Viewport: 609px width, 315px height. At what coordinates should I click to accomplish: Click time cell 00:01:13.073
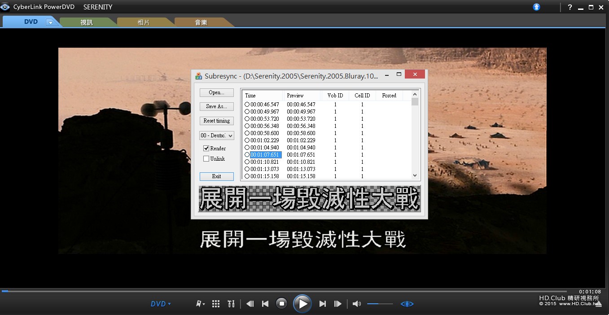click(x=265, y=169)
